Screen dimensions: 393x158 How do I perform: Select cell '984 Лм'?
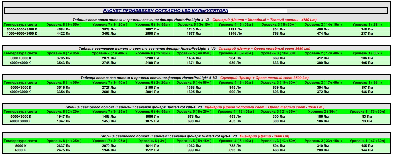coord(236,58)
